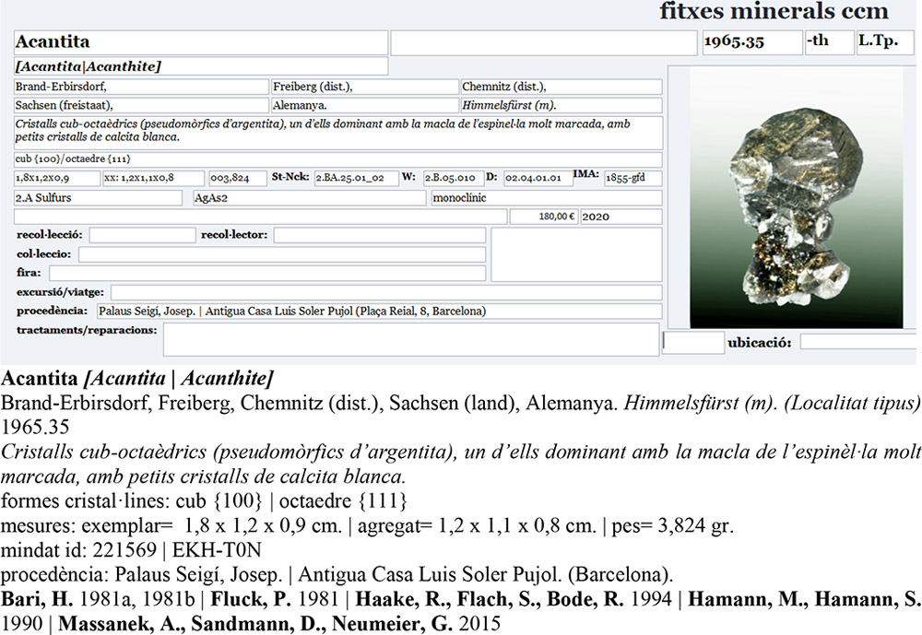This screenshot has height=635, width=922.
Task: Click the Cristalls cub-octaèdrics description box
Action: (x=338, y=133)
